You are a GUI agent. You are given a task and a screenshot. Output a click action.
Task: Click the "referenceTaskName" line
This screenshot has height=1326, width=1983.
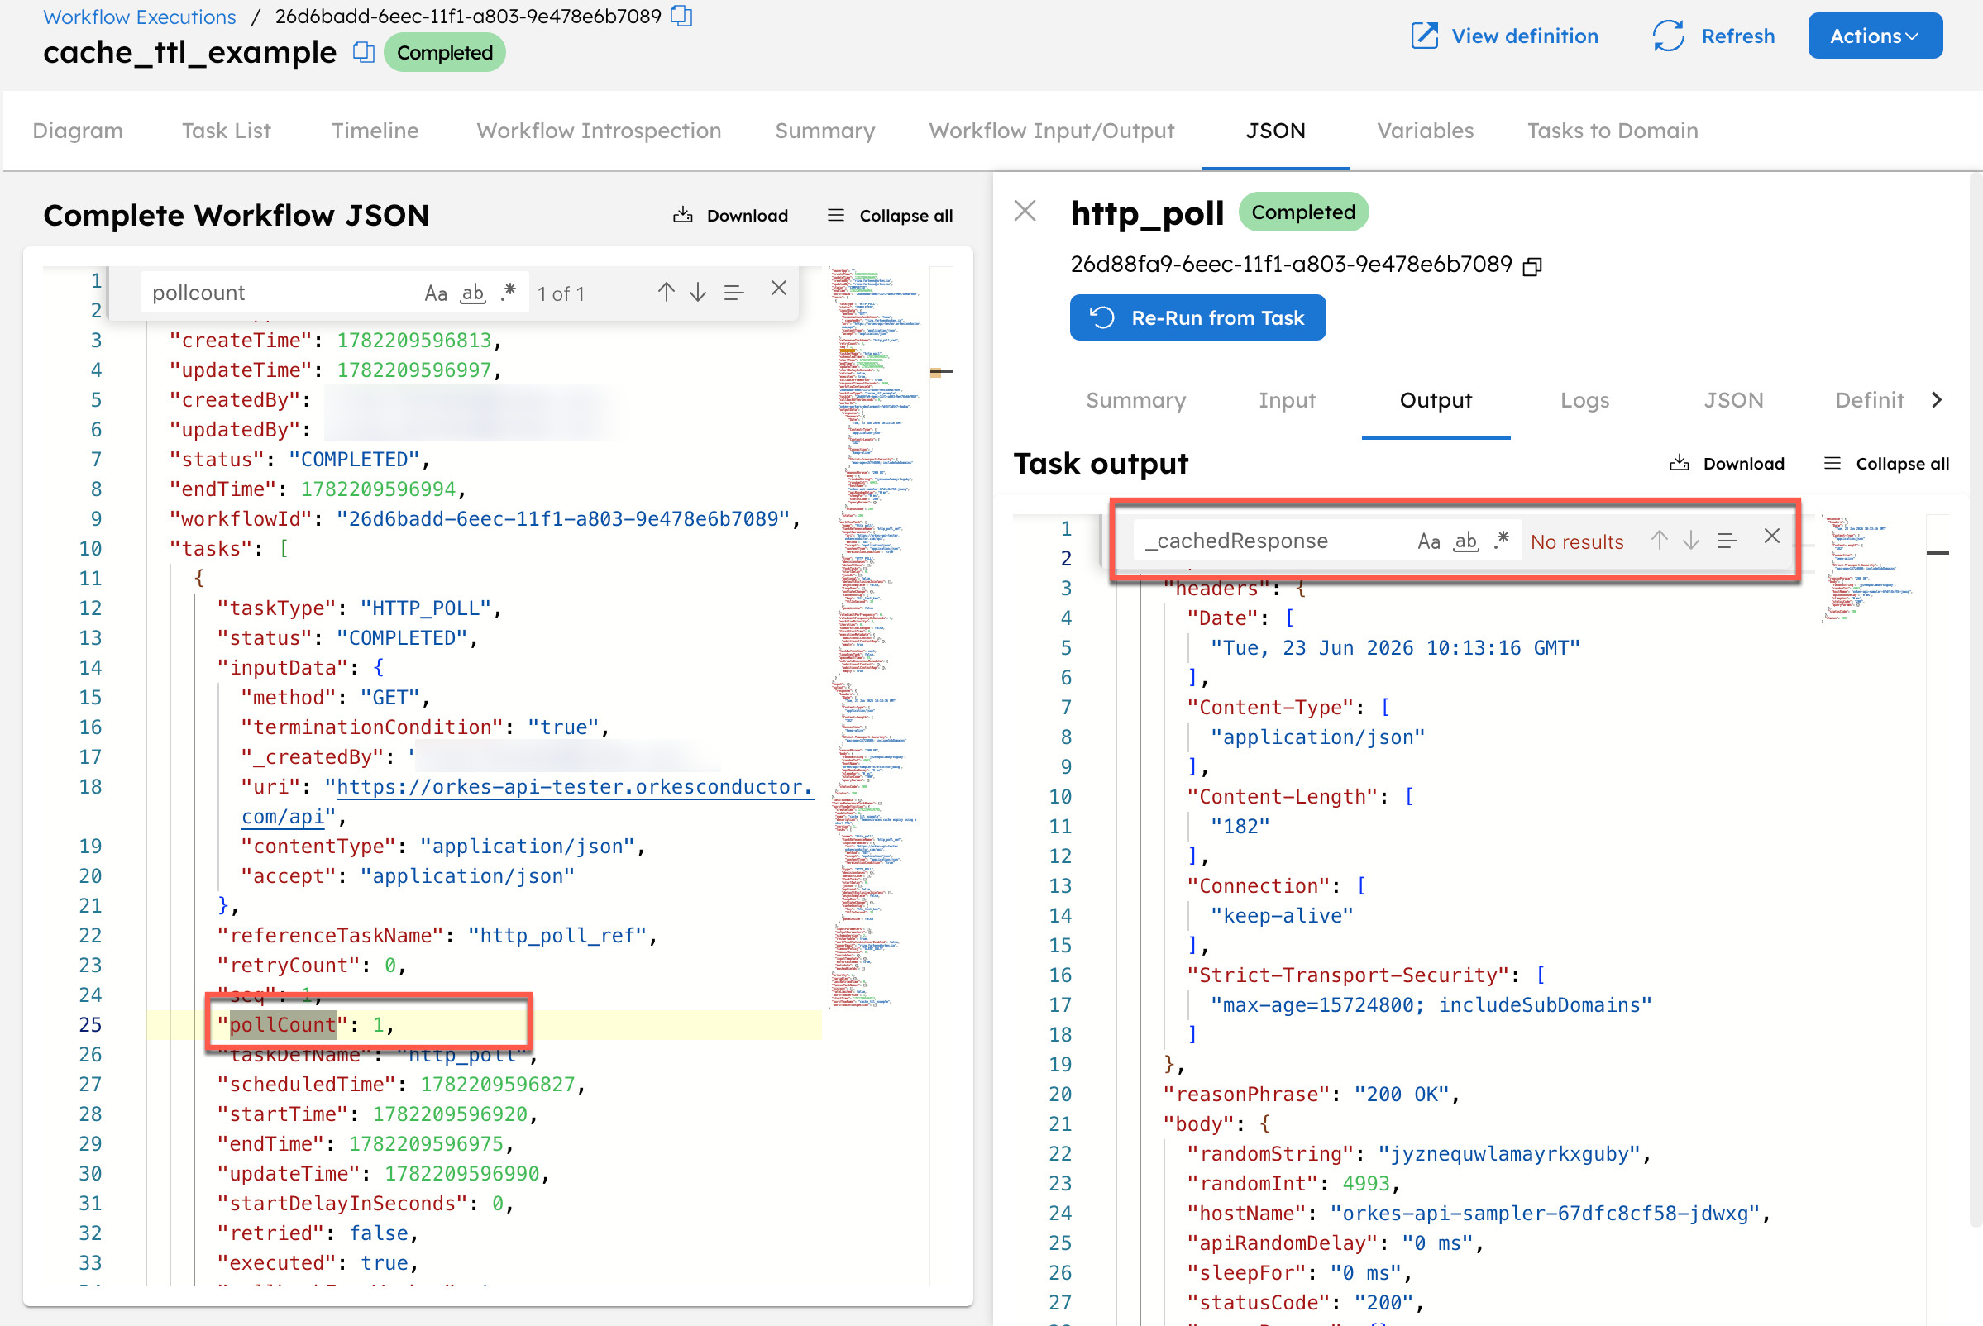[x=437, y=935]
